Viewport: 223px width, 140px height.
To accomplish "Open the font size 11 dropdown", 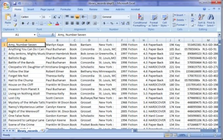I will [50, 17].
